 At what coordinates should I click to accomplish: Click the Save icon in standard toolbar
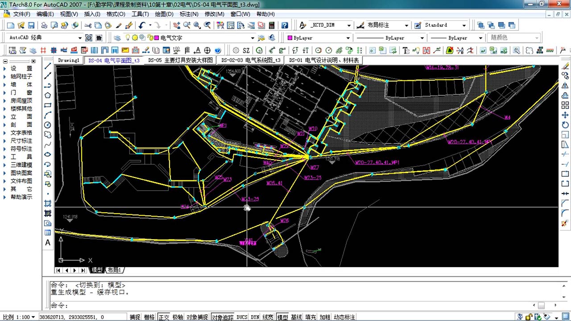(31, 25)
